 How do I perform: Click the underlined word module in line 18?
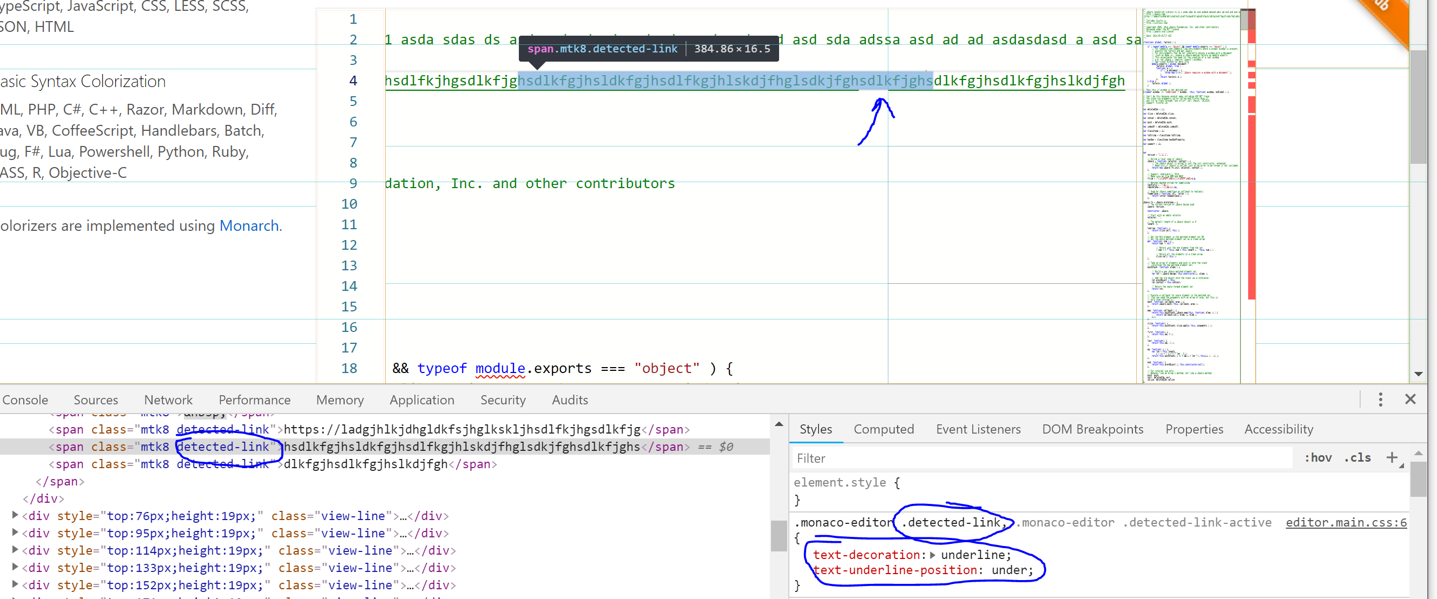pos(500,368)
